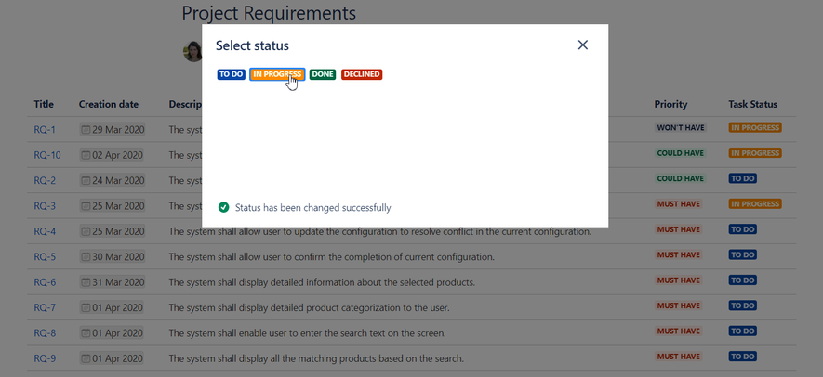Click the MUST HAVE priority of RQ-9
Image resolution: width=823 pixels, height=377 pixels.
(679, 357)
